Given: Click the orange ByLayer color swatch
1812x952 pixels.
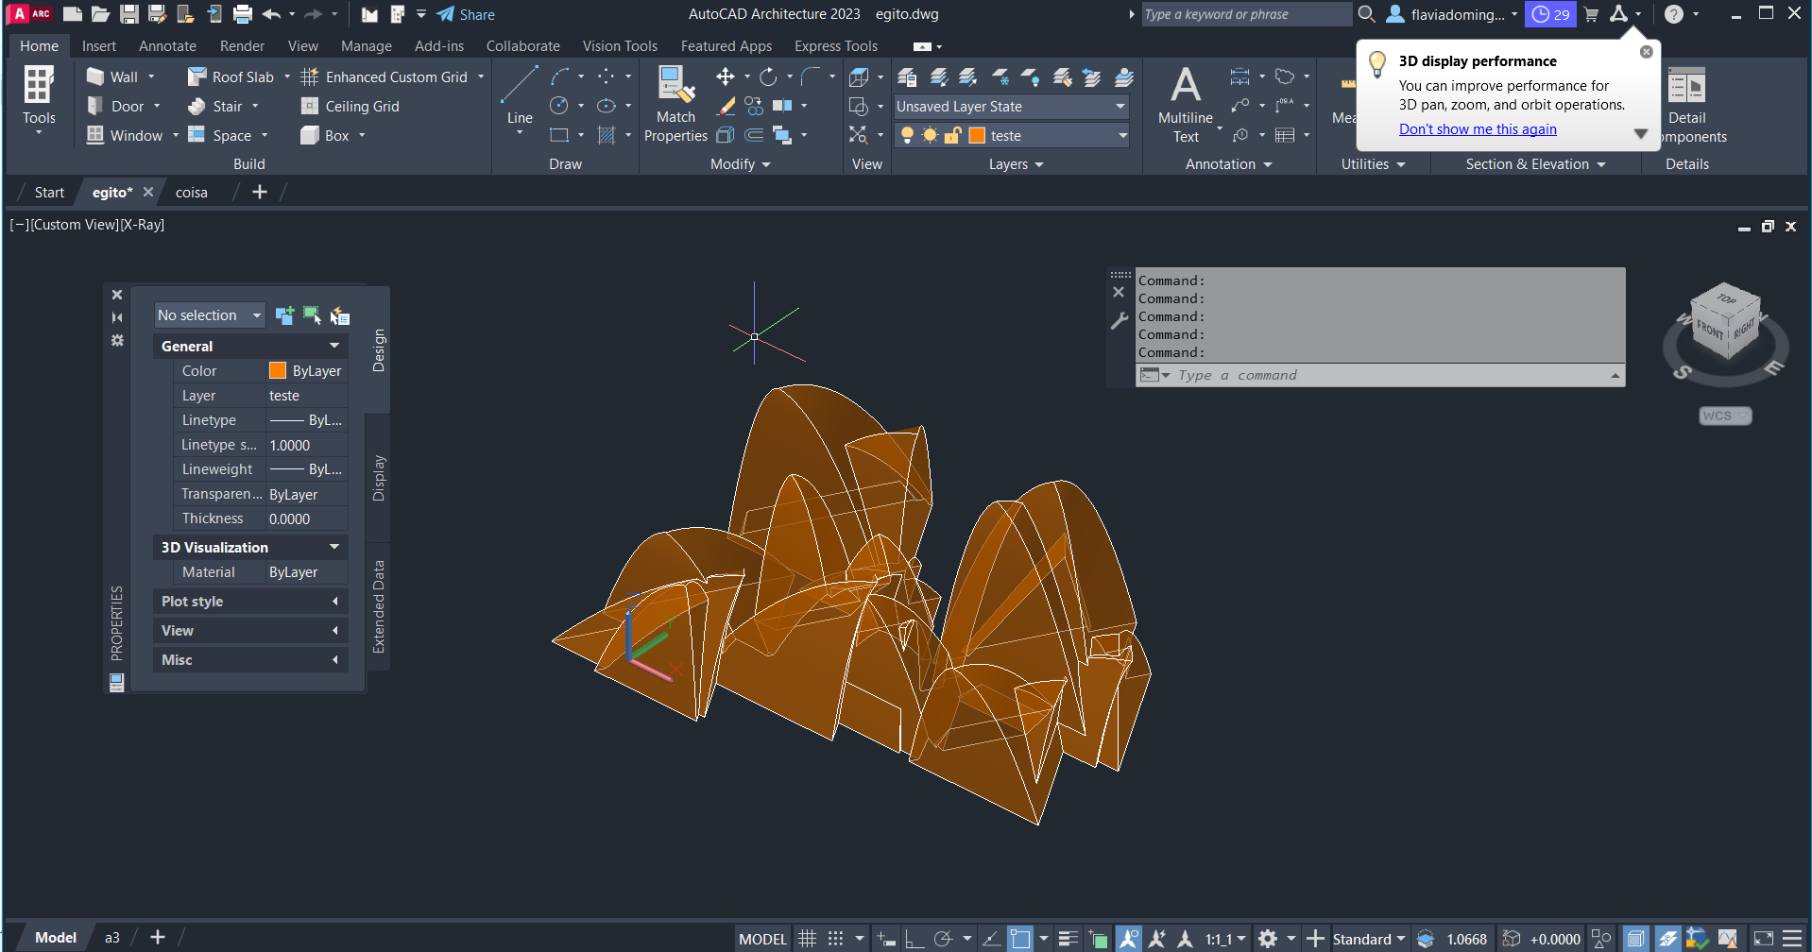Looking at the screenshot, I should (278, 371).
